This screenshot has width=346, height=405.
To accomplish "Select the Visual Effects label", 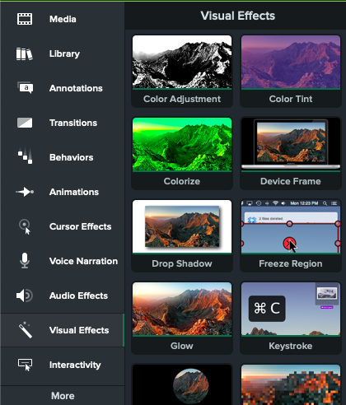I will (x=79, y=330).
